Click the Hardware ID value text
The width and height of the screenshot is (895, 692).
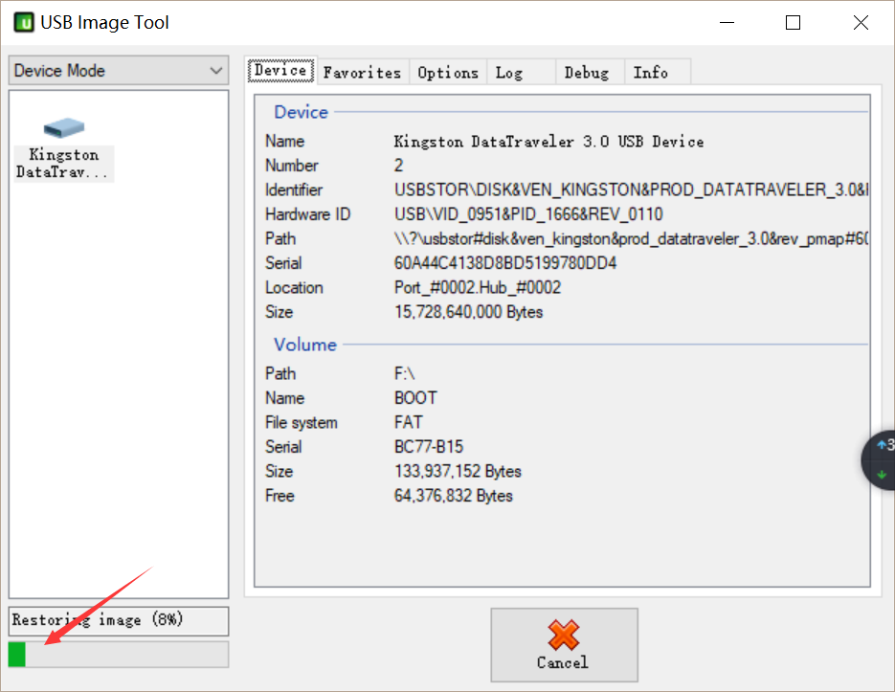coord(528,214)
